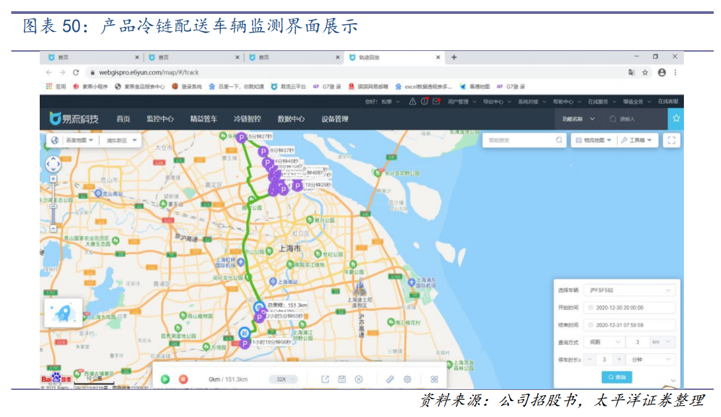Click the map zoom-in plus button
Screen dimensions: 721x417
[x=54, y=179]
